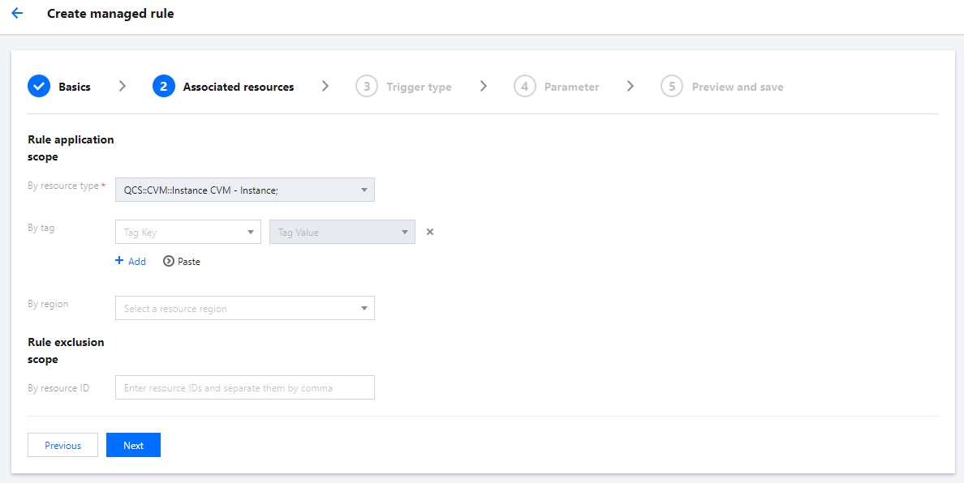Open the resource type dropdown
Screen dimensions: 964x483
(245, 190)
